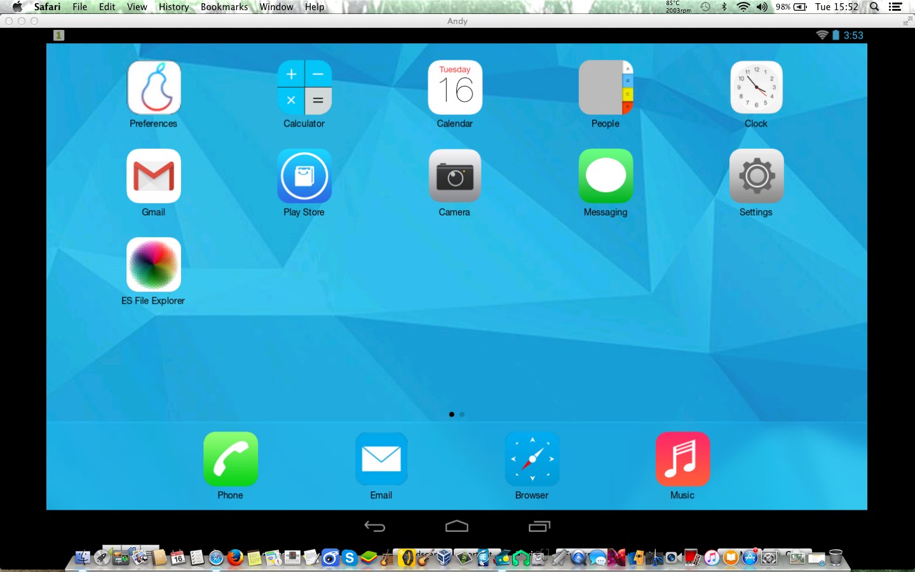915x572 pixels.
Task: Return home using the home navigation button
Action: [x=457, y=526]
